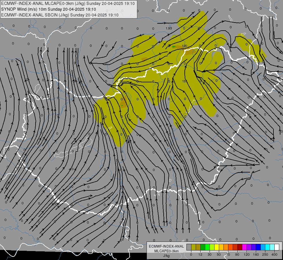Screen dimensions: 283x260
Task: Click the pale cyan legend swatch
Action: click(x=272, y=247)
